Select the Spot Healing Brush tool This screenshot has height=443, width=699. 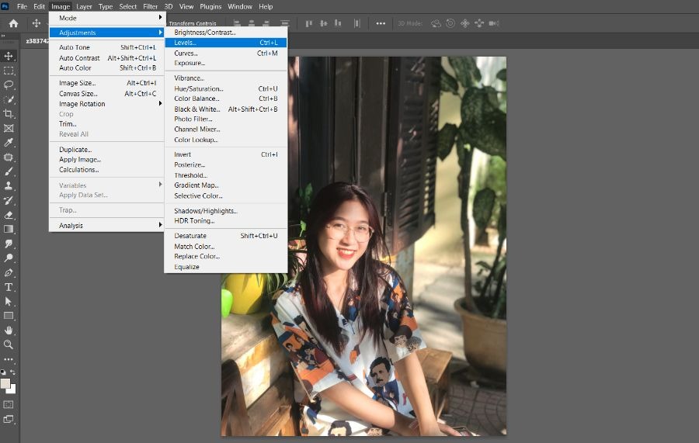pyautogui.click(x=9, y=157)
